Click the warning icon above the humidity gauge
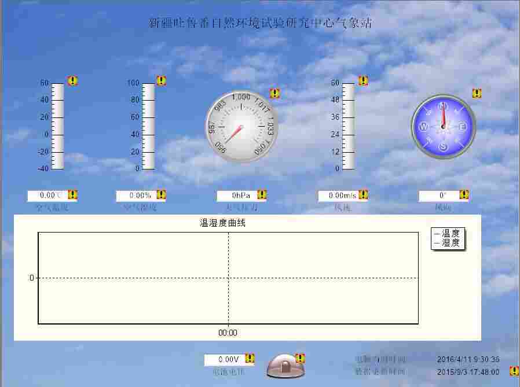This screenshot has height=387, width=520. [161, 81]
